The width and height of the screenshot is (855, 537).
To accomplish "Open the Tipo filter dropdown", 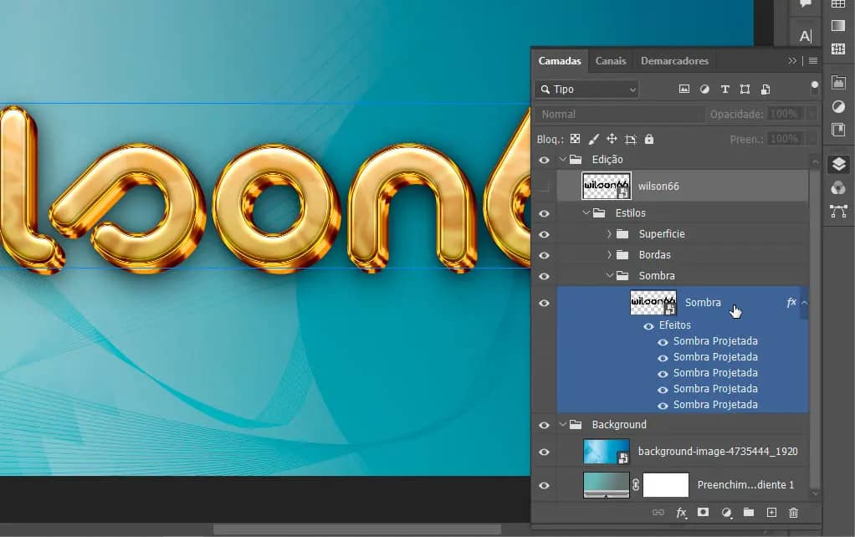I will tap(586, 89).
